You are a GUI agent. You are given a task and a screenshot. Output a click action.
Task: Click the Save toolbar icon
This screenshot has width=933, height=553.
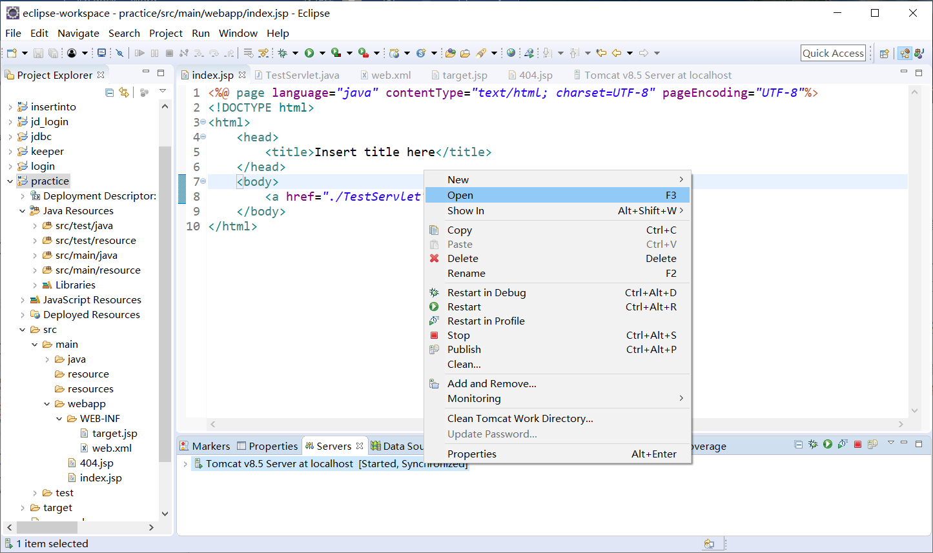point(38,53)
